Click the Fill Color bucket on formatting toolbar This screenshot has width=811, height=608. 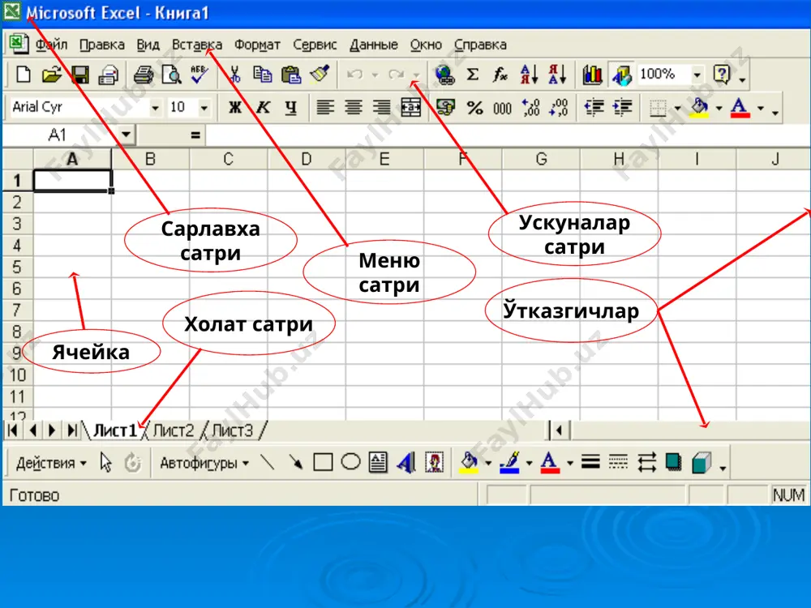(x=699, y=108)
